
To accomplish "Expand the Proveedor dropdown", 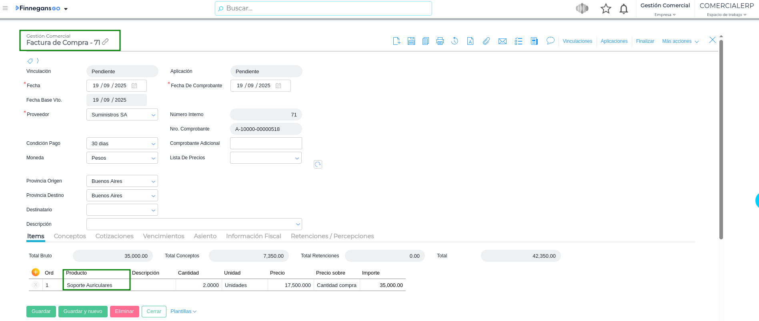I will click(153, 115).
